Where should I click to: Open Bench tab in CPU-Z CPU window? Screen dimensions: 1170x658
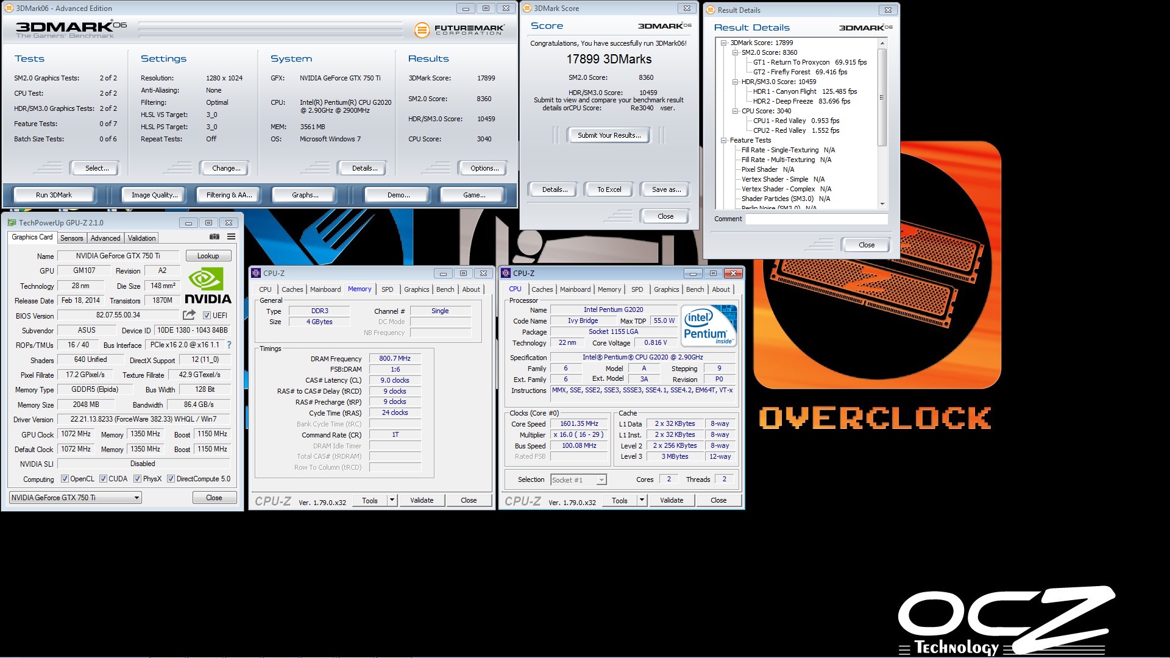(x=695, y=289)
